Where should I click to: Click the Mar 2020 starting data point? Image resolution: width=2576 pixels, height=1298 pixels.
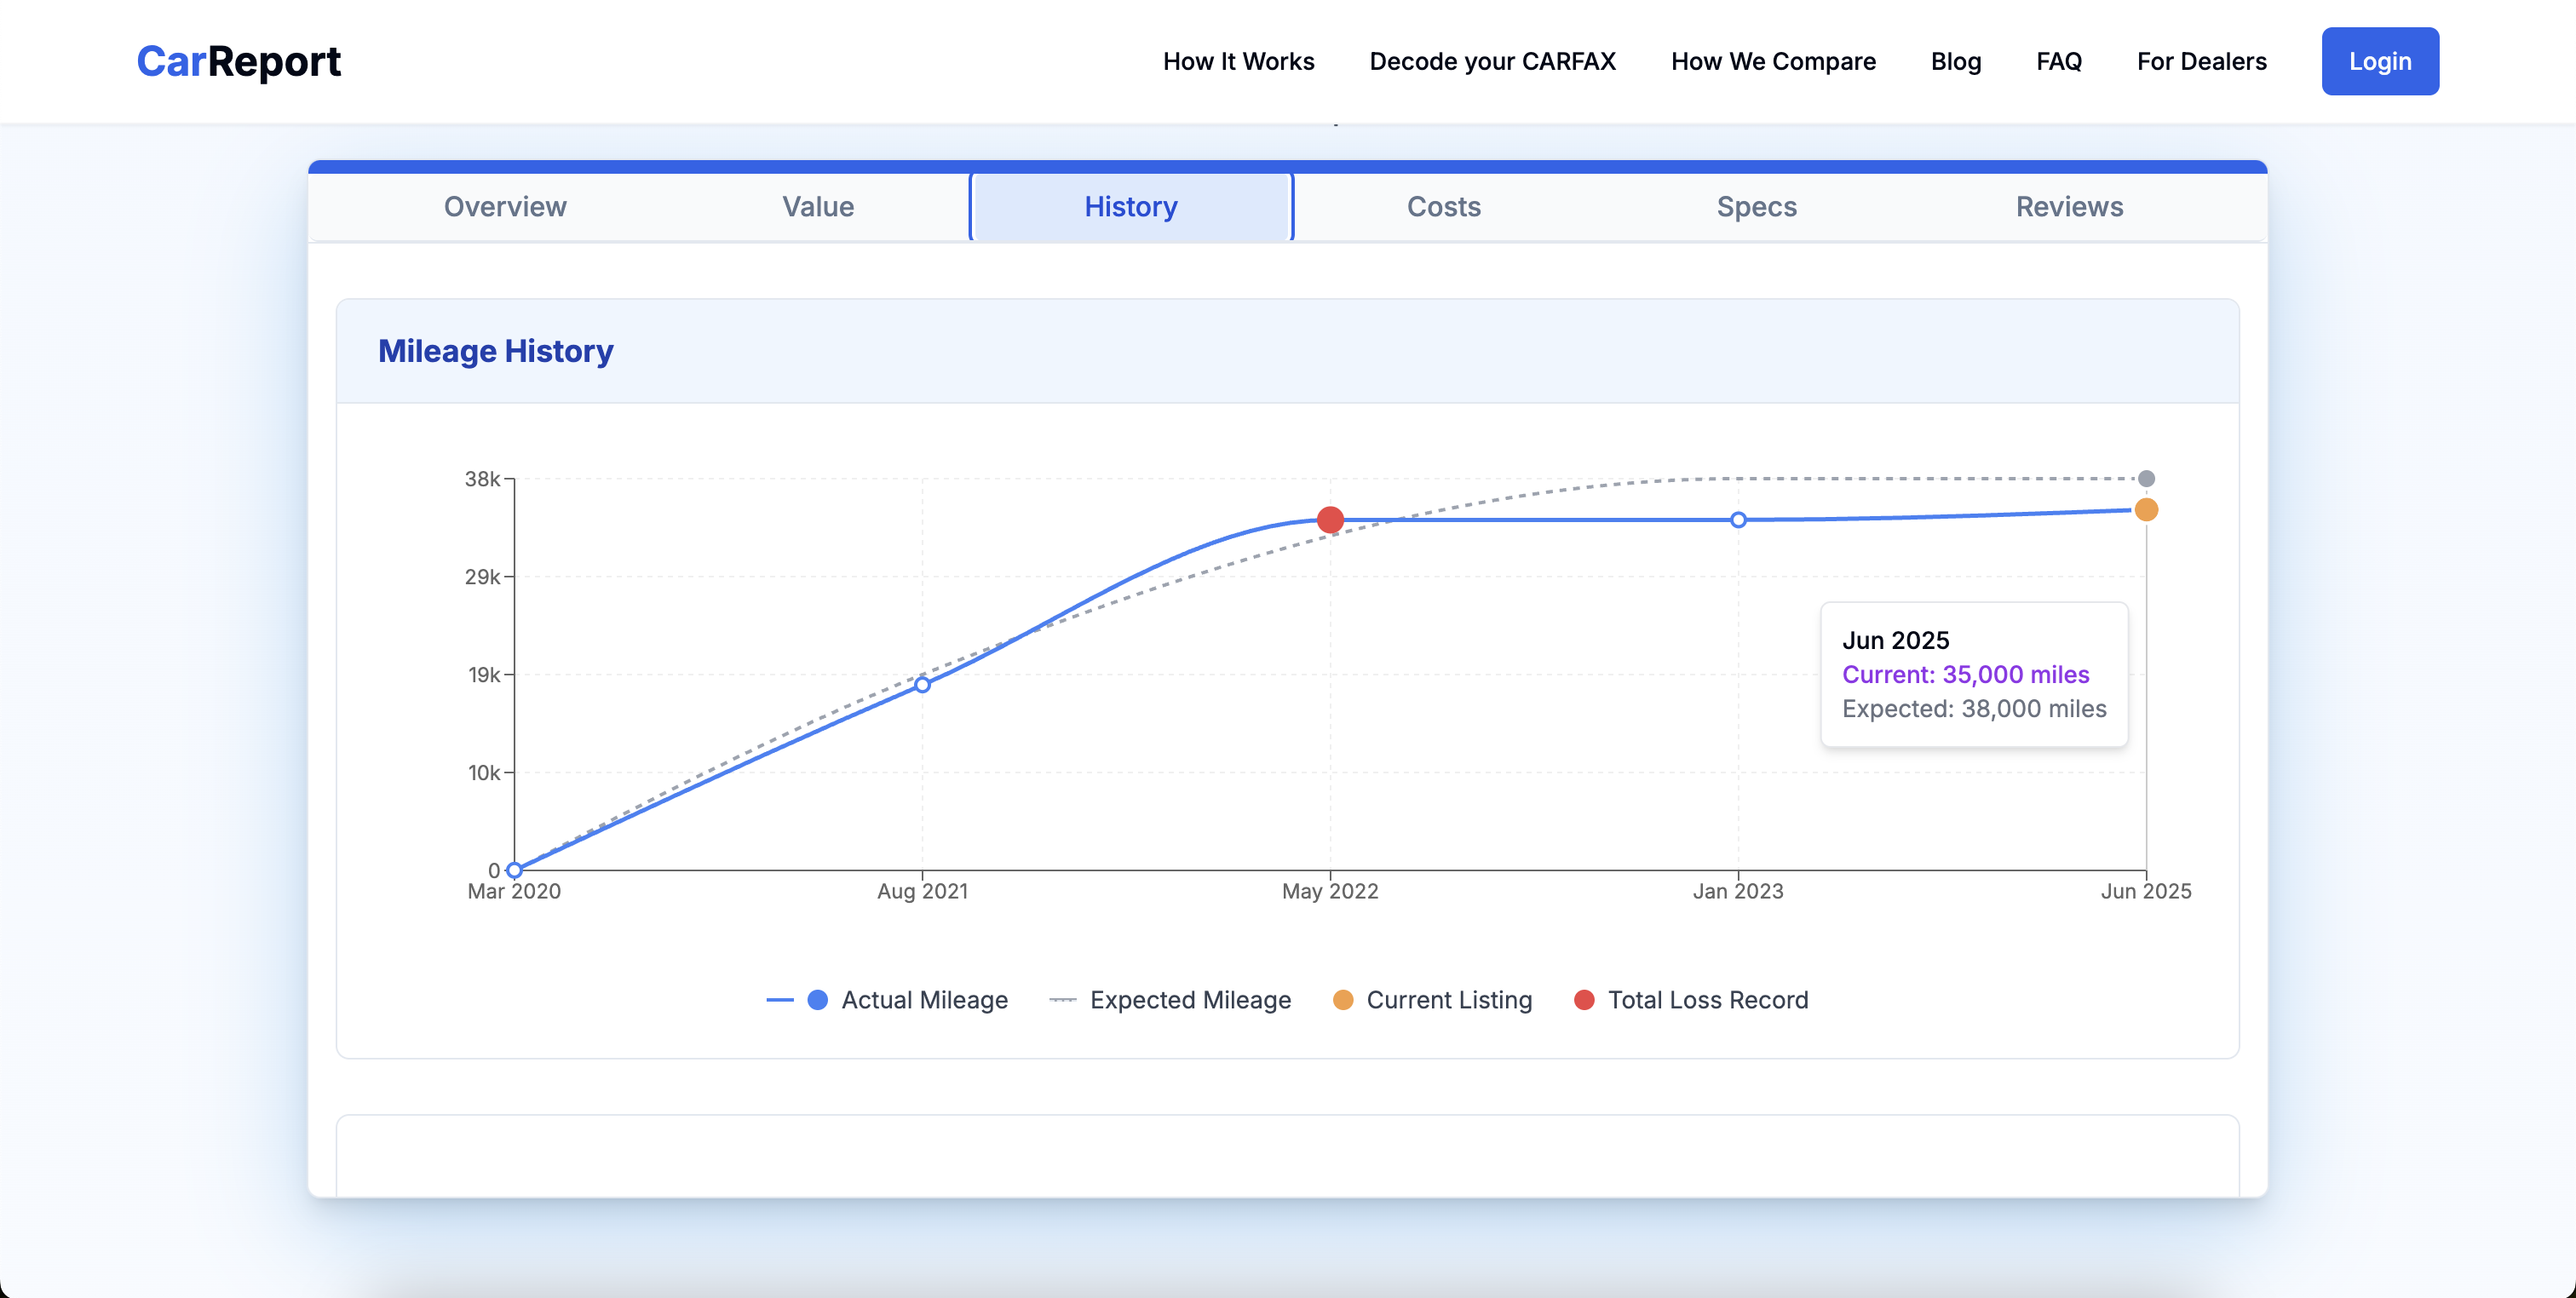514,870
